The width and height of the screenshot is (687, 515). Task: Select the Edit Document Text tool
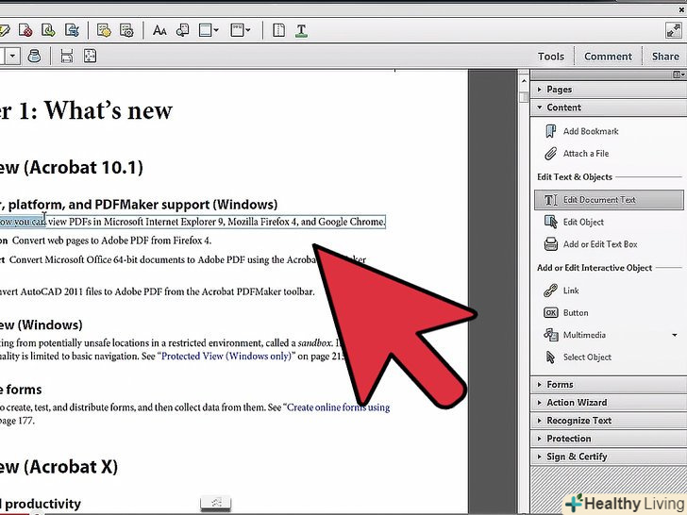click(609, 200)
